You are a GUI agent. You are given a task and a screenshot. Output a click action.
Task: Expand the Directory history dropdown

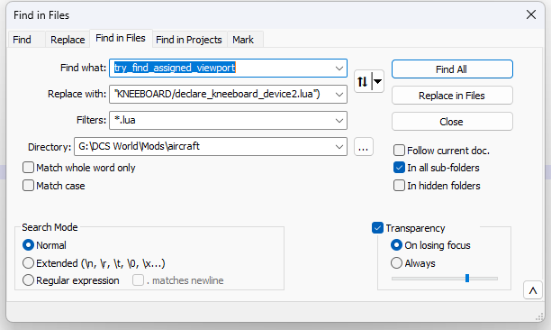pyautogui.click(x=339, y=146)
